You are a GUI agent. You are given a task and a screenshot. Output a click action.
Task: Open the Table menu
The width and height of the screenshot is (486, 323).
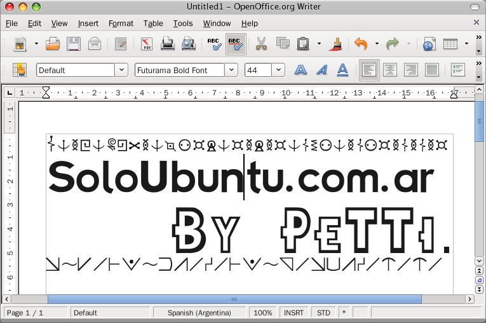pyautogui.click(x=153, y=24)
